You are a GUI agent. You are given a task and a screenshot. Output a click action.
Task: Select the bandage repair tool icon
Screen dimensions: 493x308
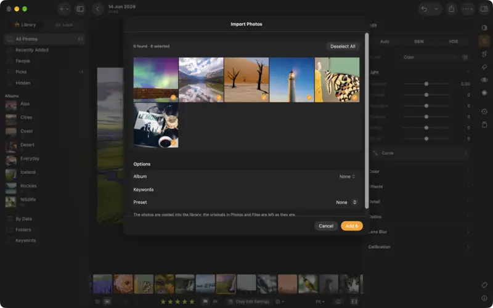[x=484, y=67]
